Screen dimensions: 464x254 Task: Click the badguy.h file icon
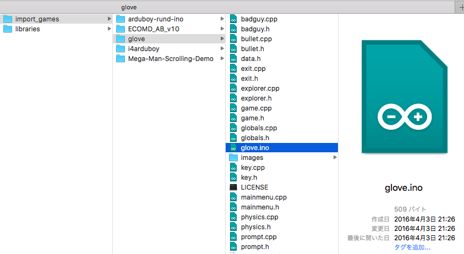pyautogui.click(x=233, y=29)
